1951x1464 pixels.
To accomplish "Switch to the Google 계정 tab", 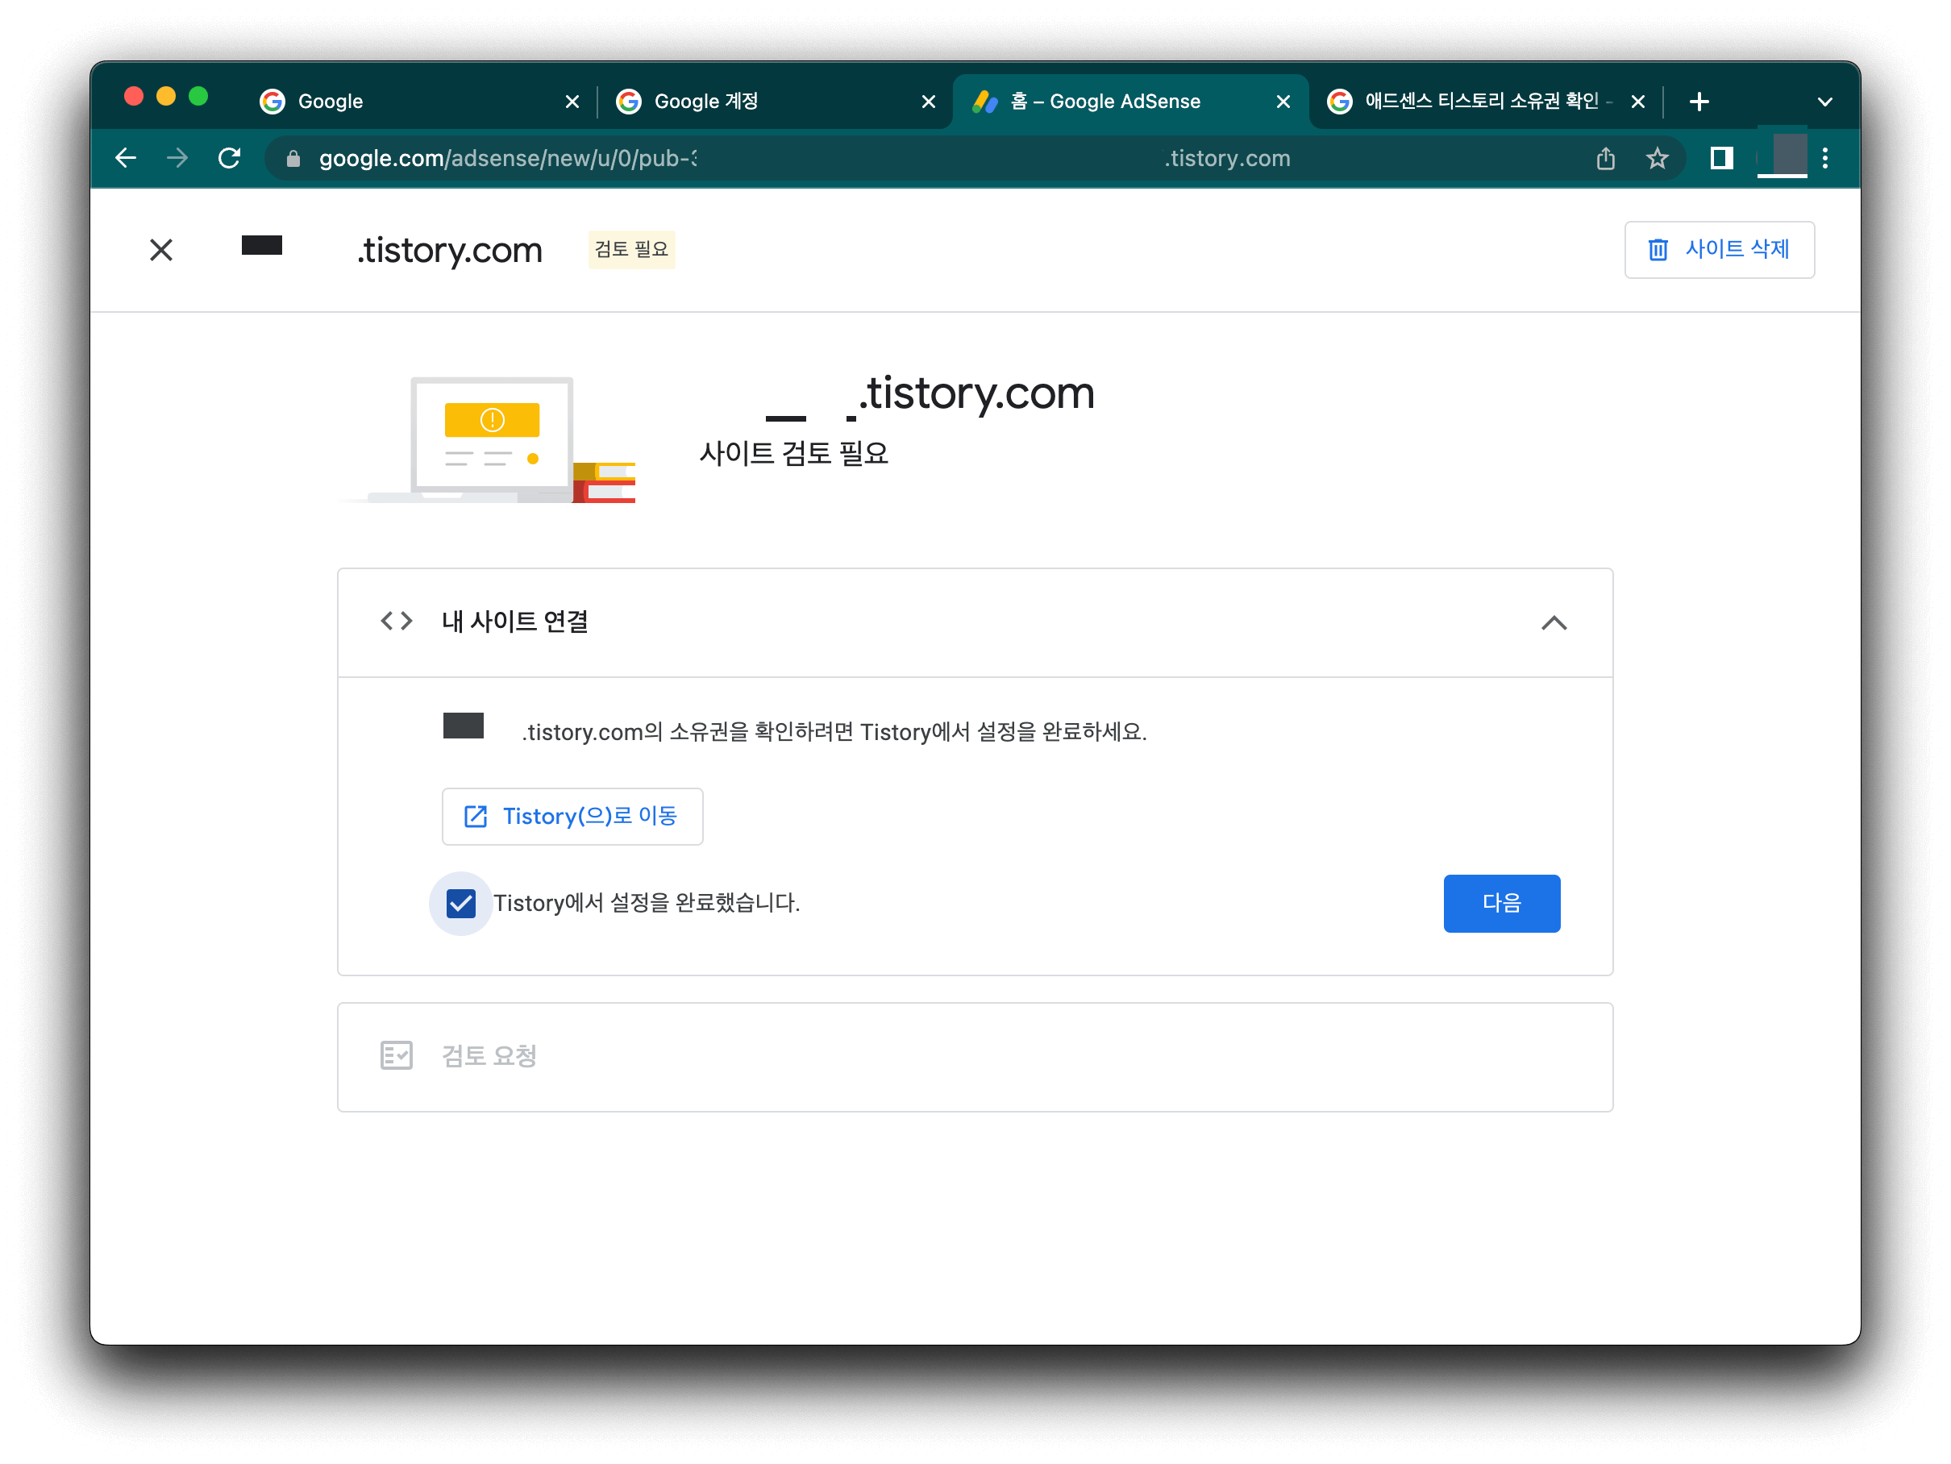I will [759, 102].
